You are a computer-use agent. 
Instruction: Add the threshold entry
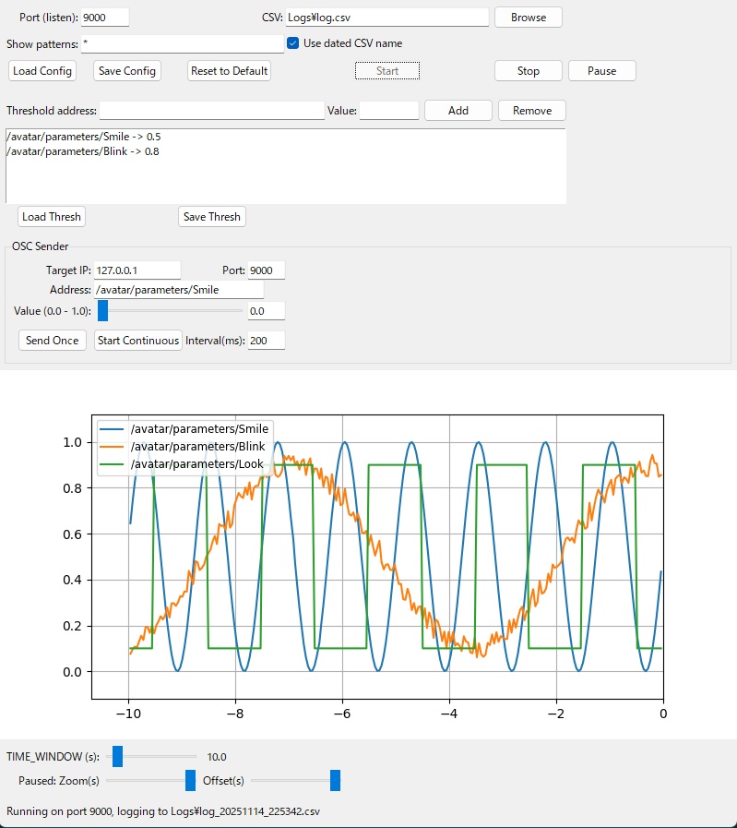(x=458, y=111)
